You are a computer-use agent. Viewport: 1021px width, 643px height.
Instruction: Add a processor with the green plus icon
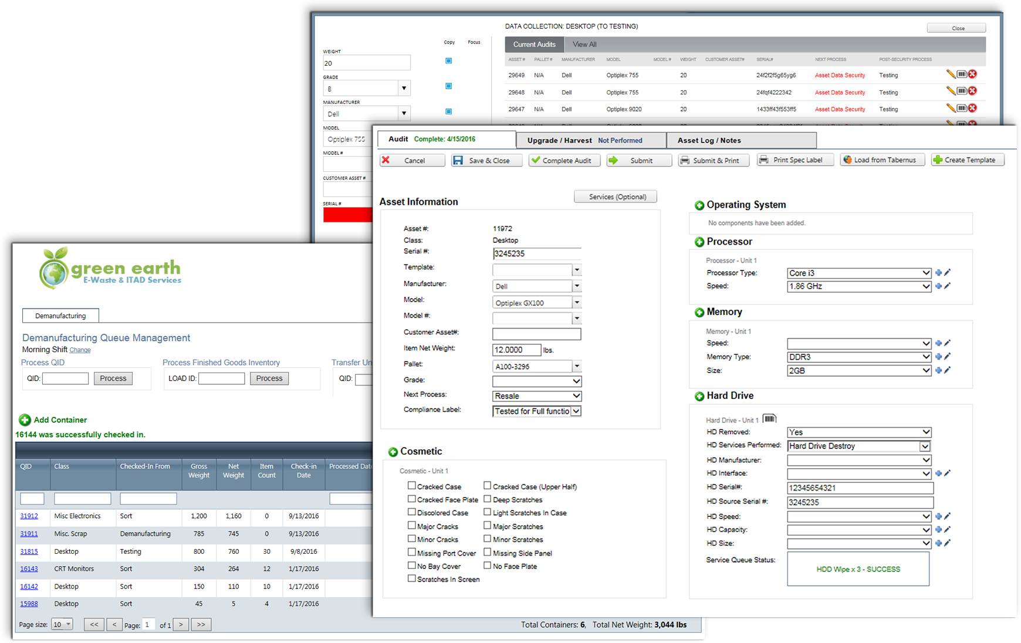(699, 242)
